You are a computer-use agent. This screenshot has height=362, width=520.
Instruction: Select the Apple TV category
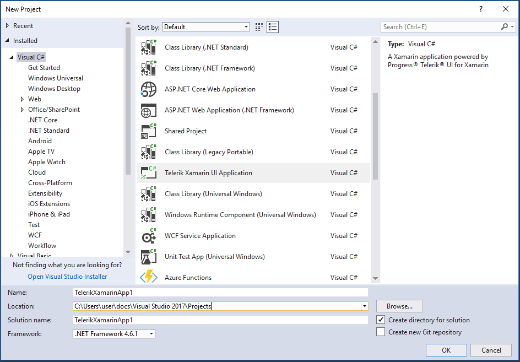point(41,152)
